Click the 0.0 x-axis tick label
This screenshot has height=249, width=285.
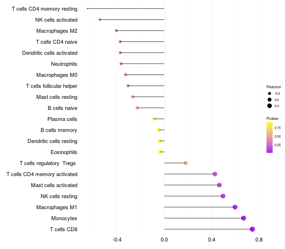pyautogui.click(x=164, y=240)
